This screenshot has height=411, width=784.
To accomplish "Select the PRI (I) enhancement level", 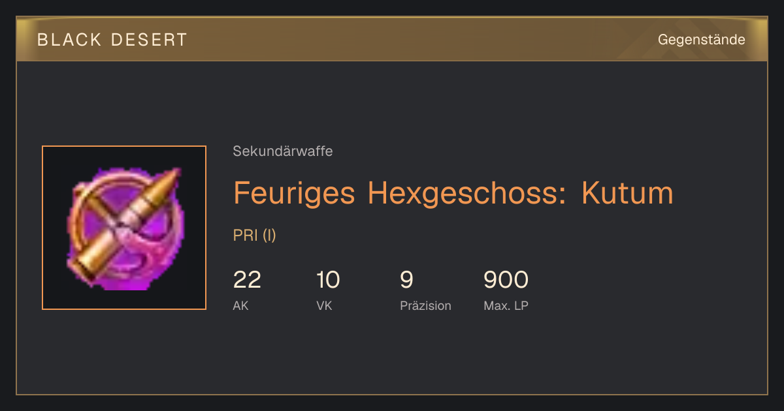I will [255, 236].
